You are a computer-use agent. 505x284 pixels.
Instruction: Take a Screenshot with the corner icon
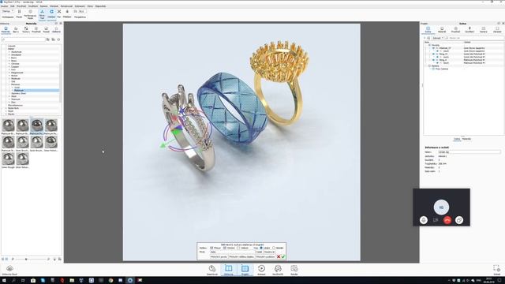click(496, 270)
